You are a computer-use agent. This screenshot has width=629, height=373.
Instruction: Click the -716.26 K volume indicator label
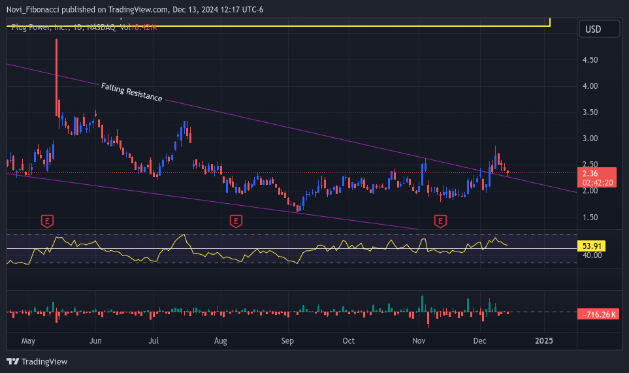(x=598, y=314)
